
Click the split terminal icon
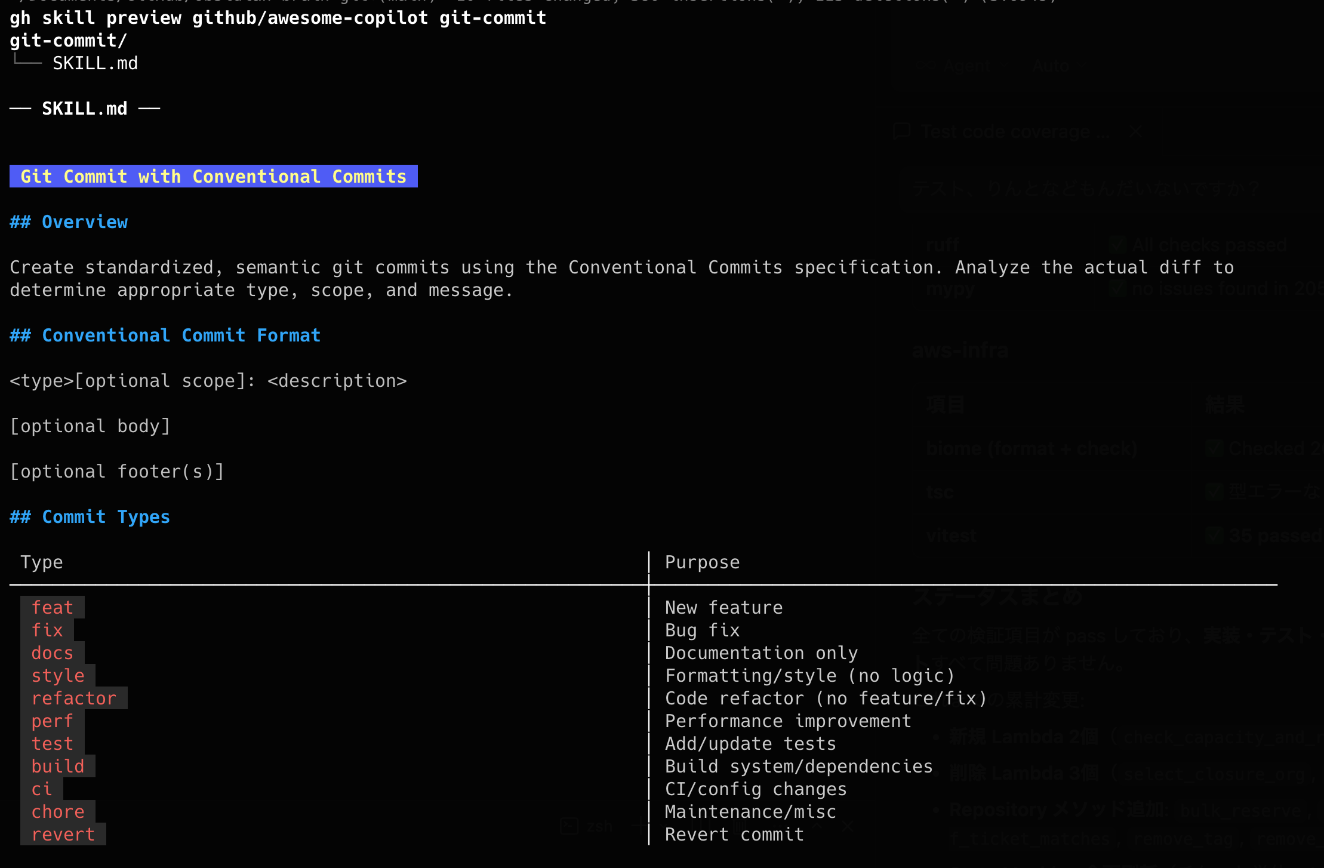tap(700, 826)
